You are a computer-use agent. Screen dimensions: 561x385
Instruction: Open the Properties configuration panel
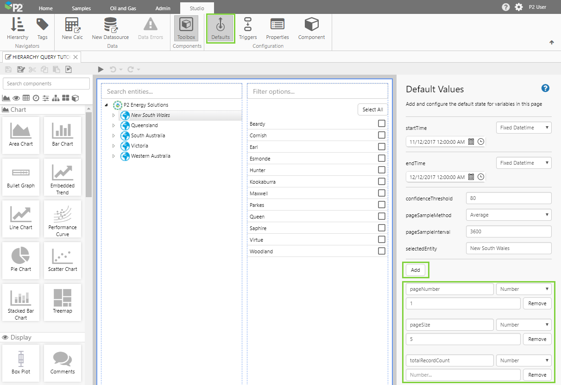coord(277,28)
